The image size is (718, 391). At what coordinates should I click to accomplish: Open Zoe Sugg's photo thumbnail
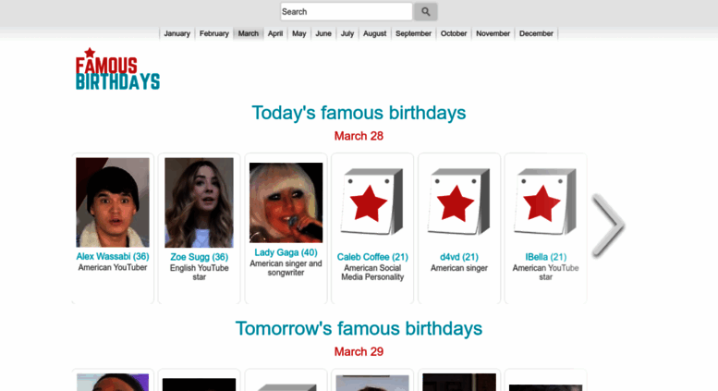(x=200, y=202)
